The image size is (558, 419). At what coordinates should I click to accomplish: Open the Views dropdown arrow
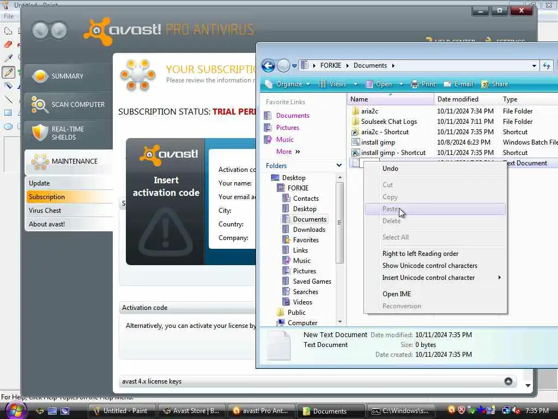355,85
